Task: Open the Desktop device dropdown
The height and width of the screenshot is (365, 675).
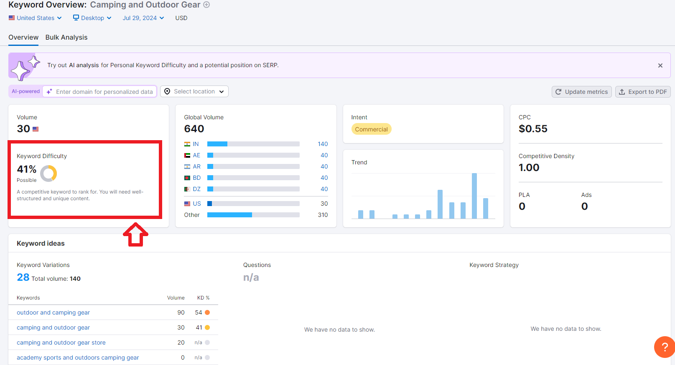Action: [x=92, y=18]
